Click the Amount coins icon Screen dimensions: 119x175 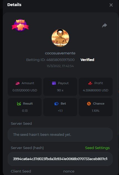pyautogui.click(x=17, y=83)
